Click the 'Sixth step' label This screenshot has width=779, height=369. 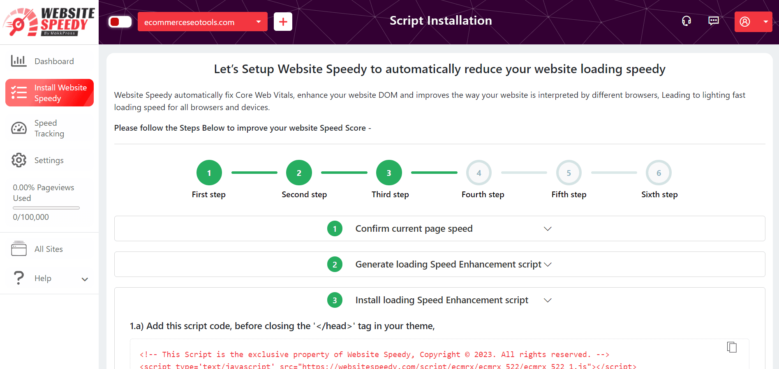click(659, 194)
